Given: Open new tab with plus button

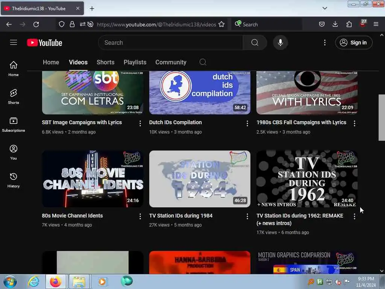Looking at the screenshot, I should pos(92,9).
